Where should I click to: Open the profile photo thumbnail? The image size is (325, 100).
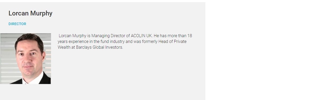click(x=25, y=59)
